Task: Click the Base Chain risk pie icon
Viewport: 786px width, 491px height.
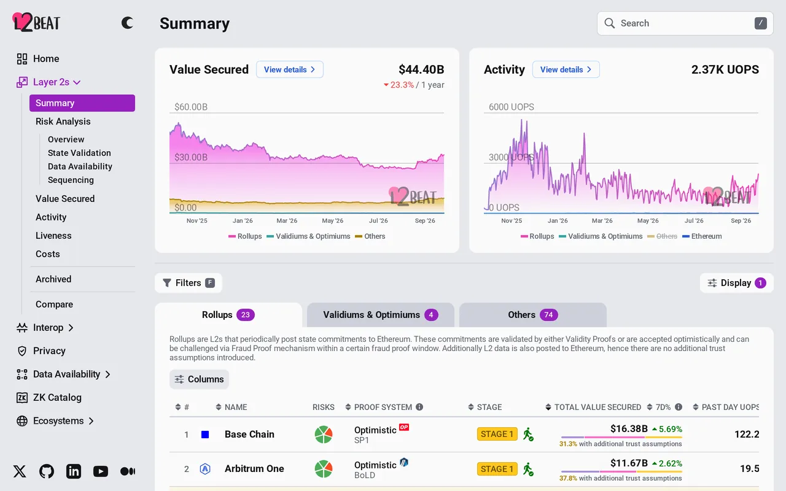Action: coord(324,435)
